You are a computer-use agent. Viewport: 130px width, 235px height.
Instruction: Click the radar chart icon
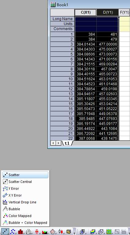(x=53, y=232)
